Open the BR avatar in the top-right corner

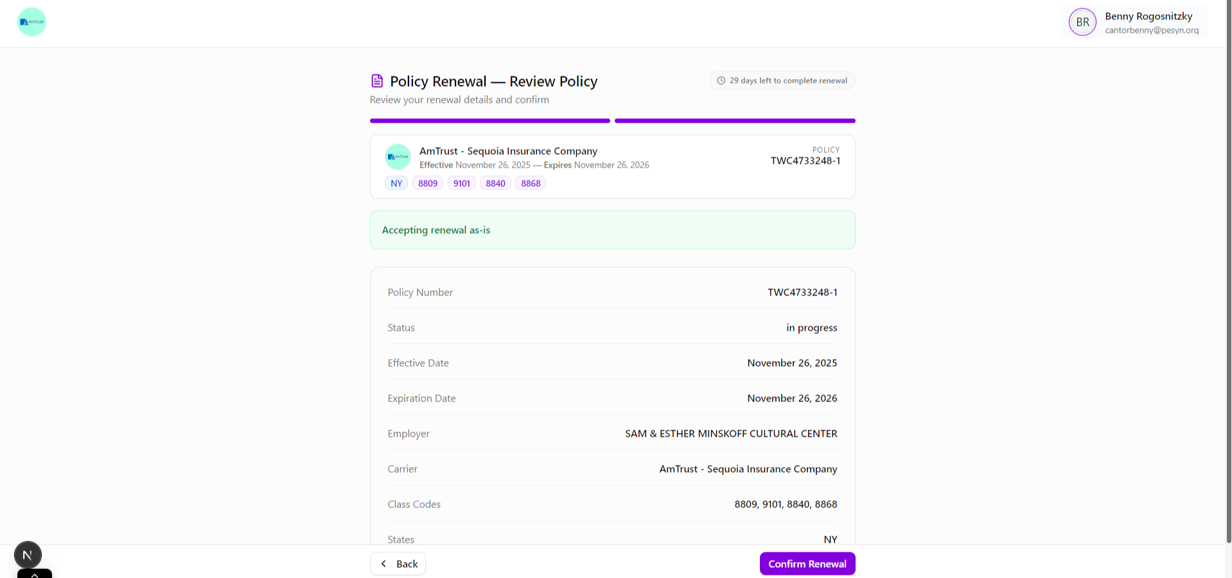point(1082,21)
